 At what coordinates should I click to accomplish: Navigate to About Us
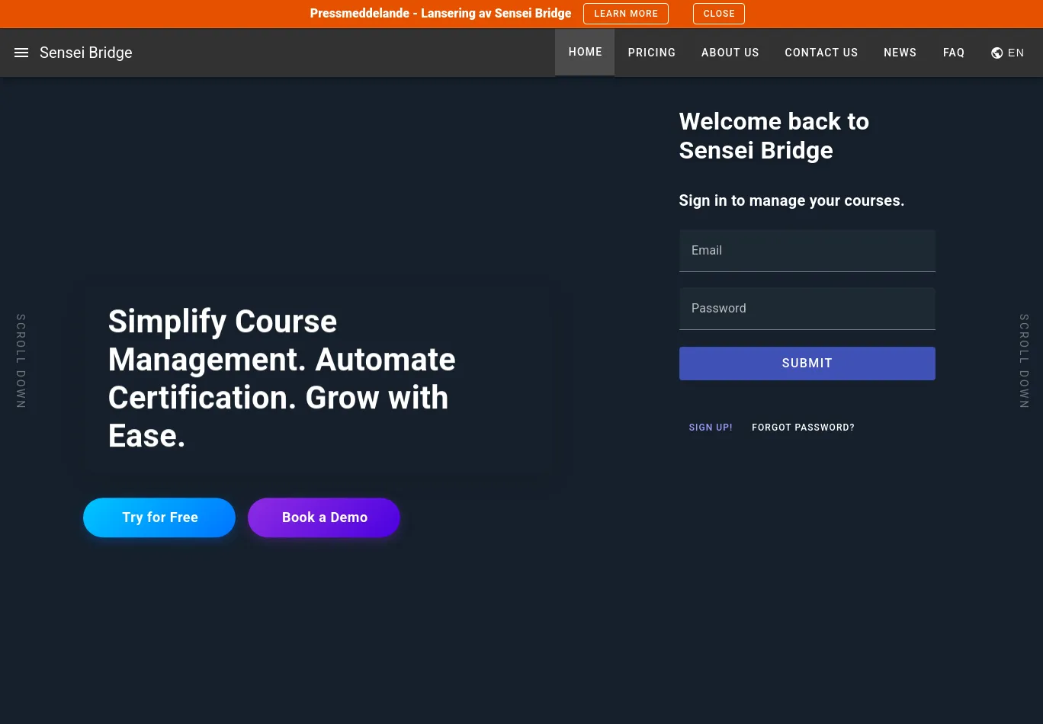(730, 53)
